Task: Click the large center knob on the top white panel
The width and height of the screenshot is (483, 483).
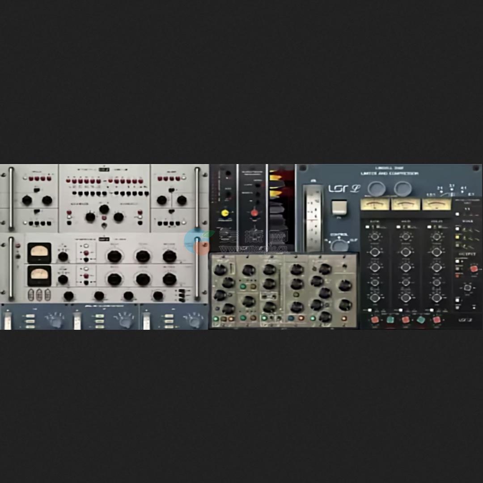Action: 105,209
